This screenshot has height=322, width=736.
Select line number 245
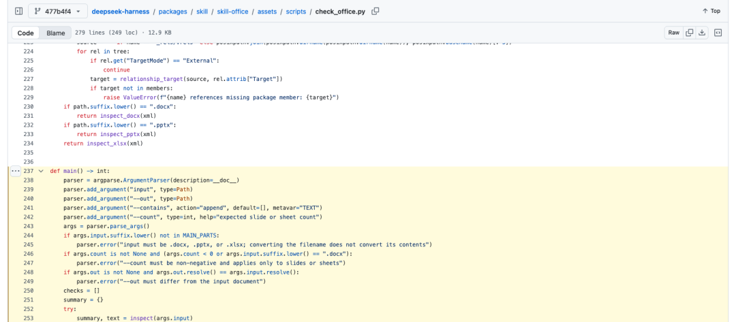(x=29, y=244)
